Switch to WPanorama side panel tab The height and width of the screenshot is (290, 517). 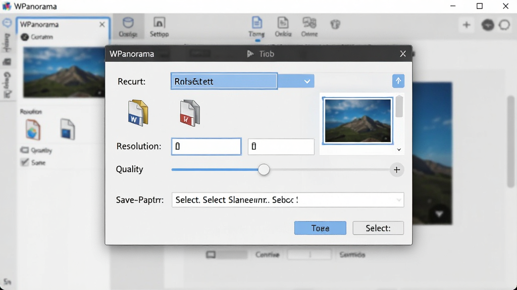pyautogui.click(x=39, y=24)
